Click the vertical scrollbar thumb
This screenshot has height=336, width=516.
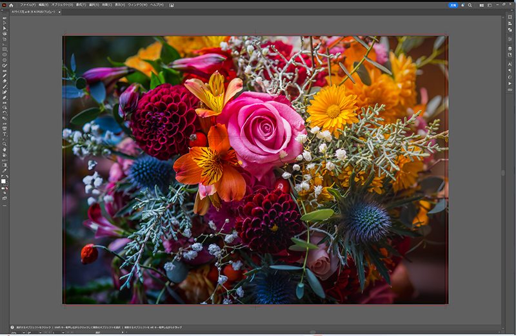[x=503, y=173]
